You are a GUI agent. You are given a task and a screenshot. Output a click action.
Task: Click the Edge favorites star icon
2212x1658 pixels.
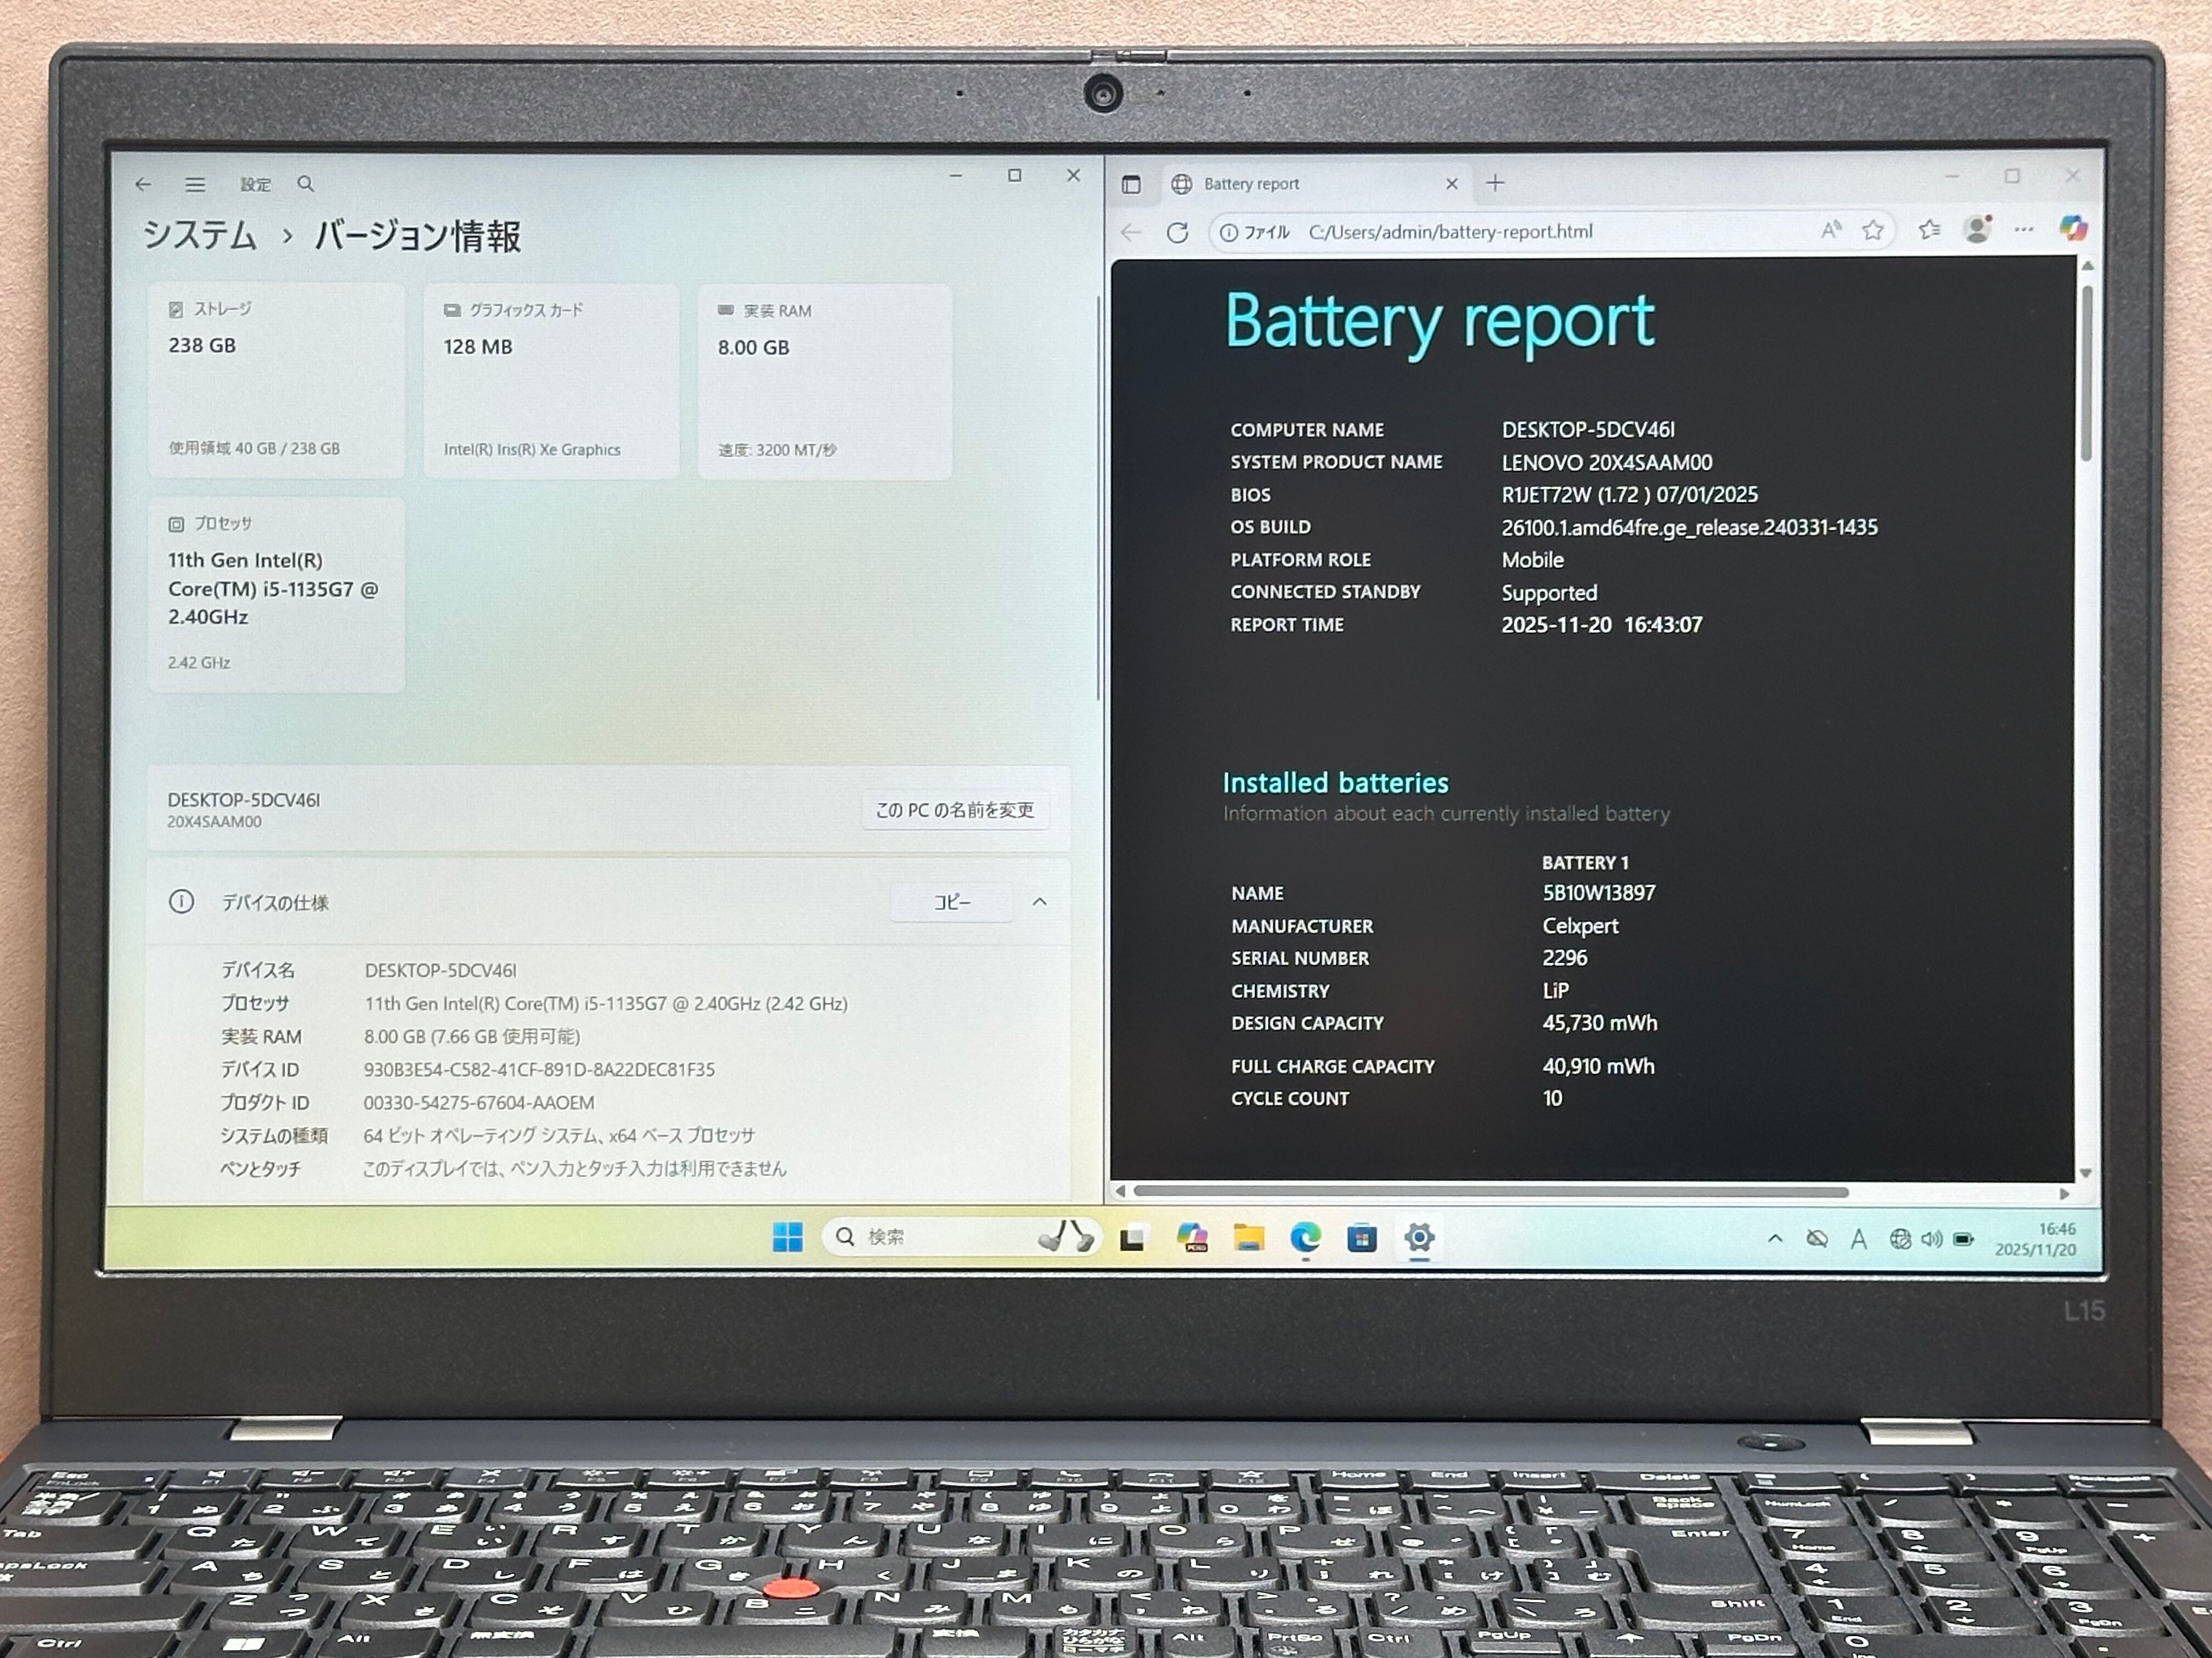1873,231
